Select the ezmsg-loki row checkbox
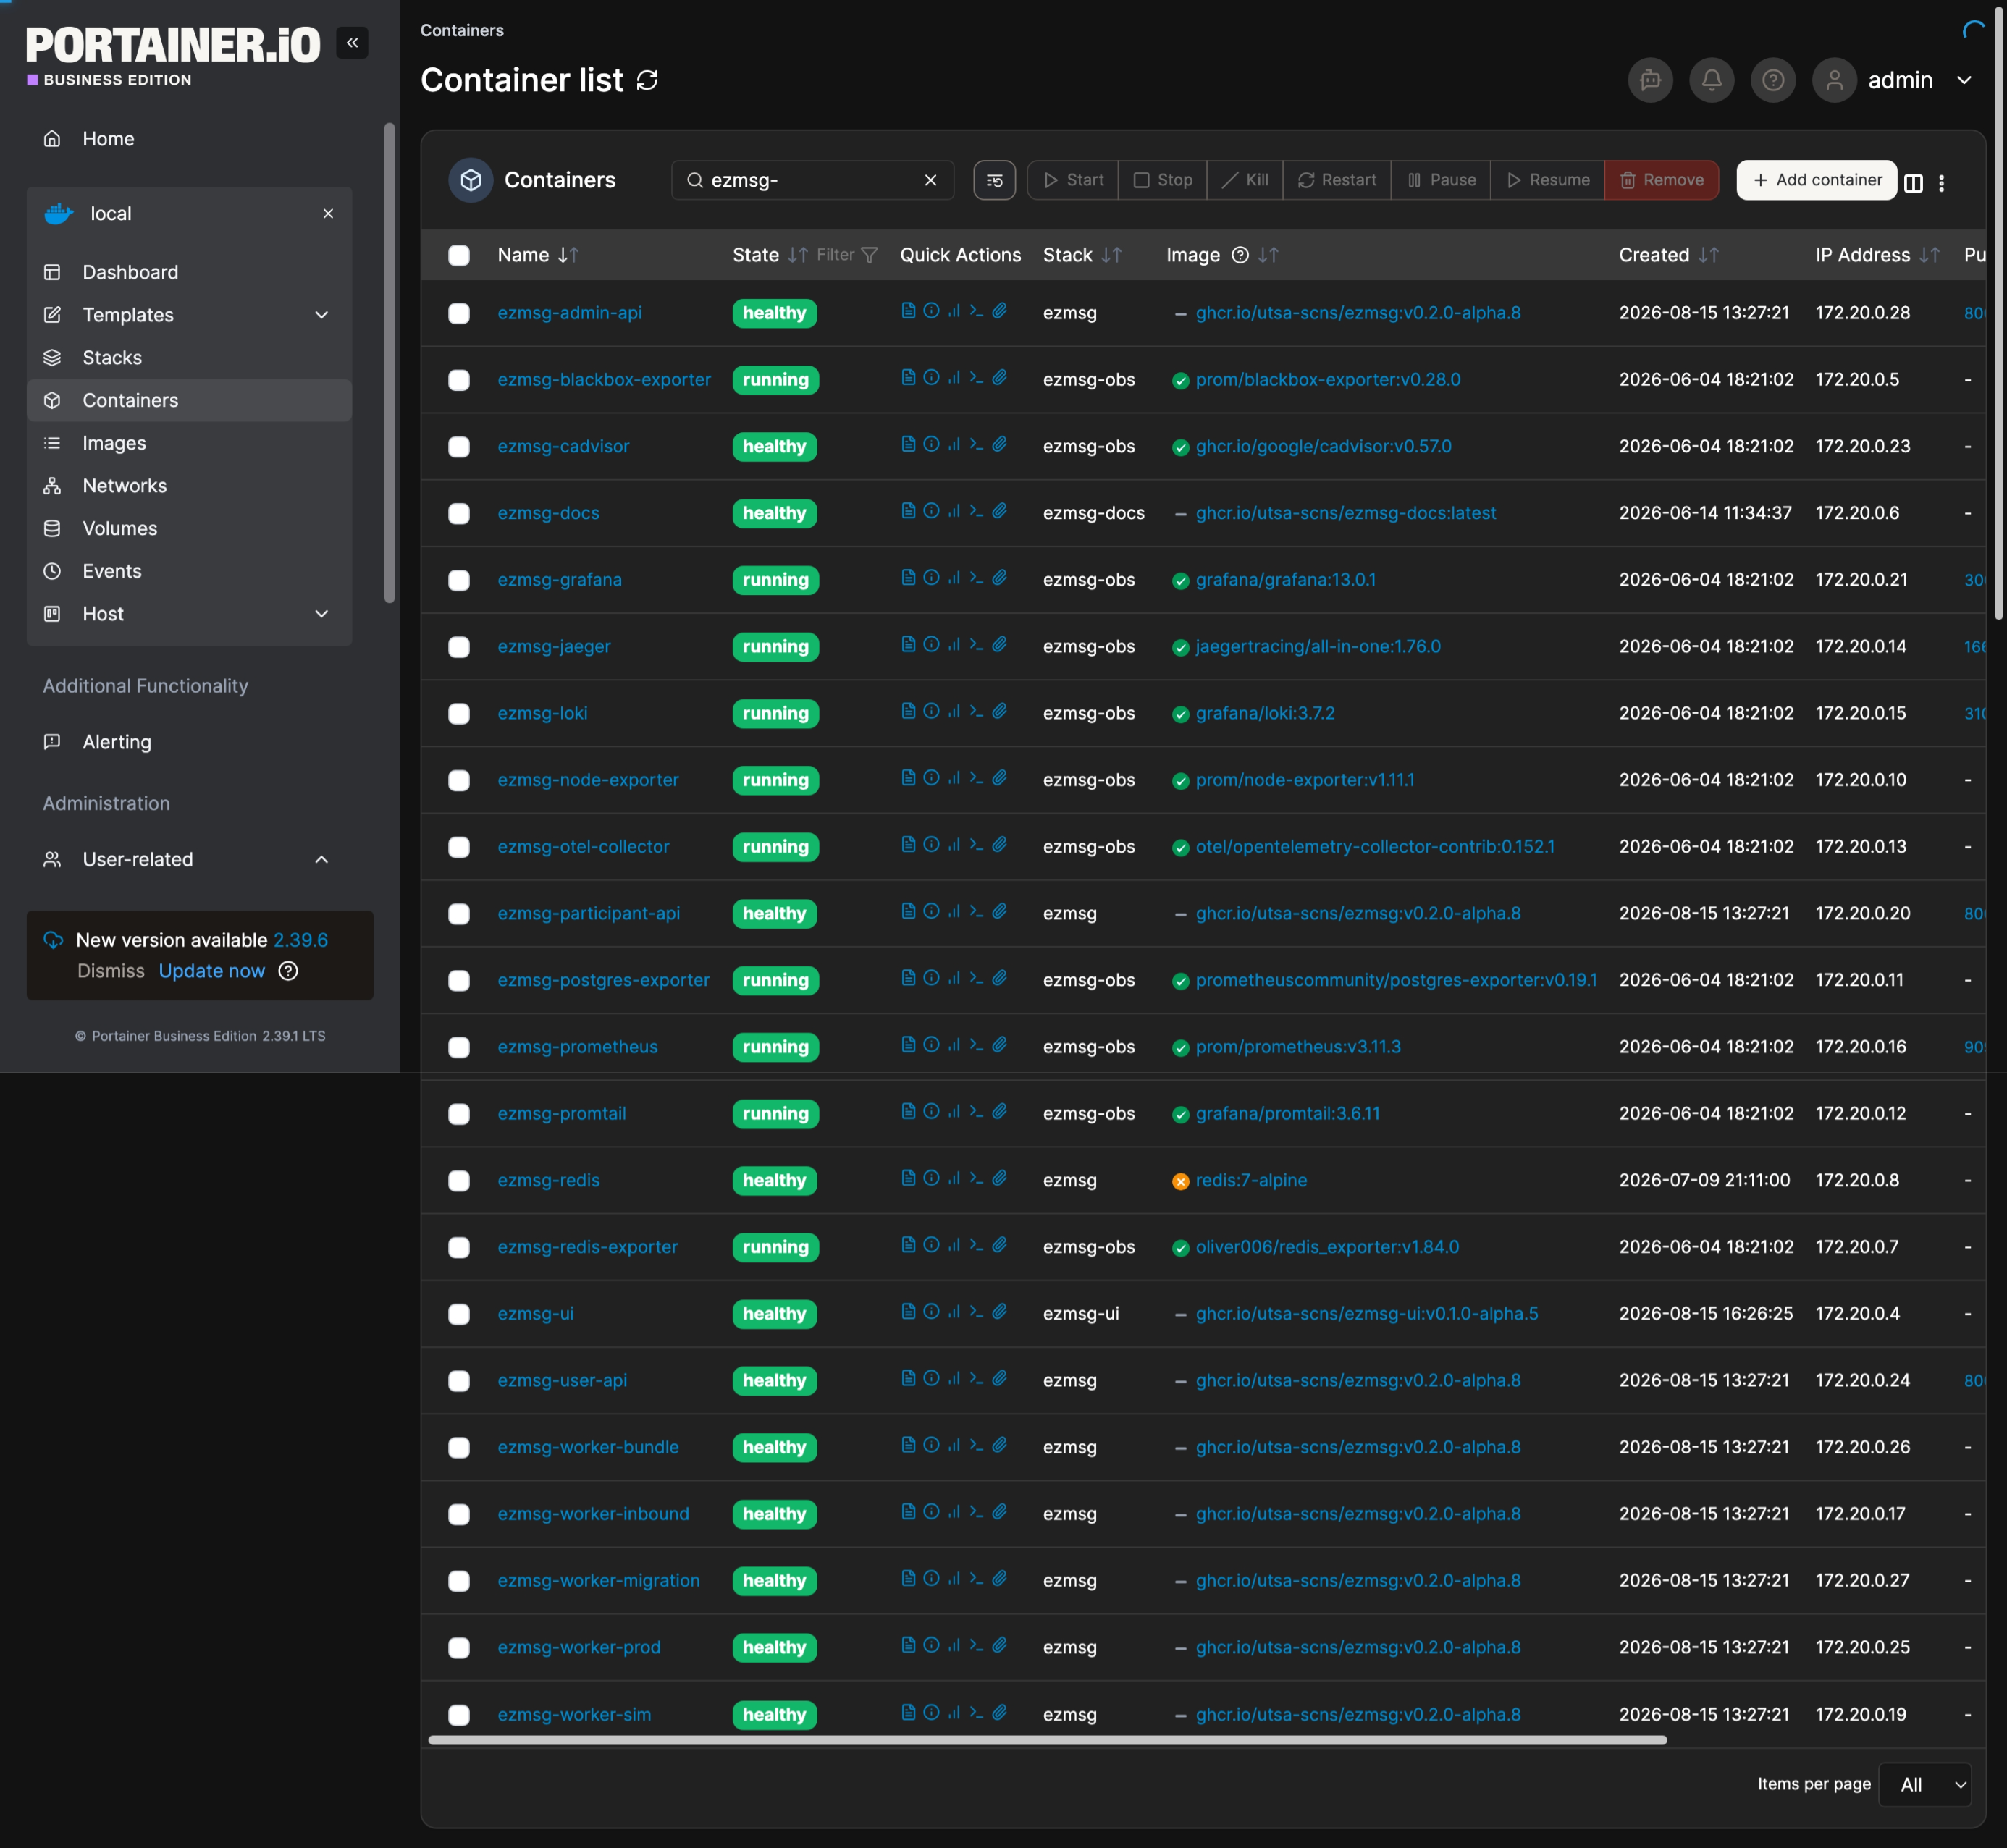The image size is (2007, 1848). point(459,714)
